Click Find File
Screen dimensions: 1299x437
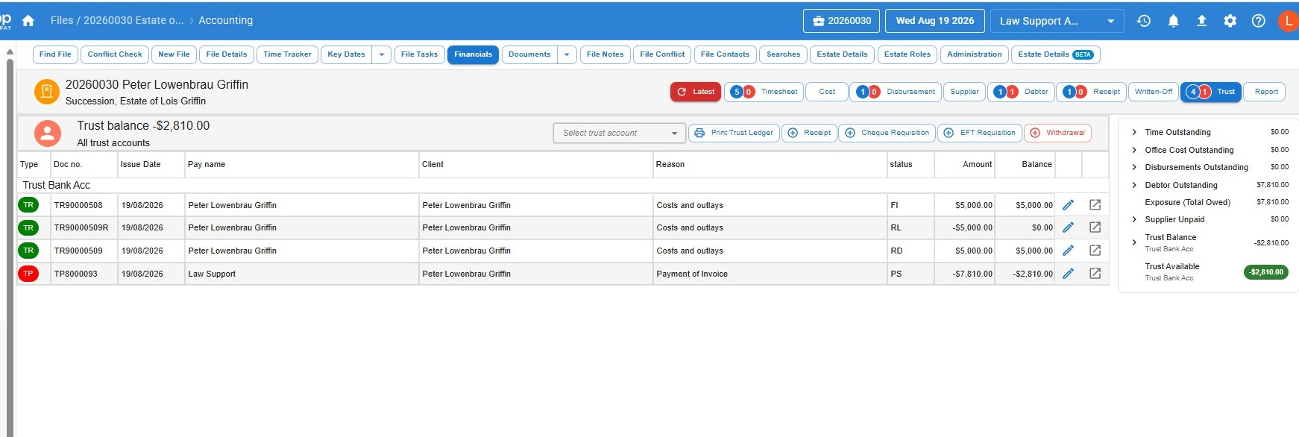pos(55,54)
